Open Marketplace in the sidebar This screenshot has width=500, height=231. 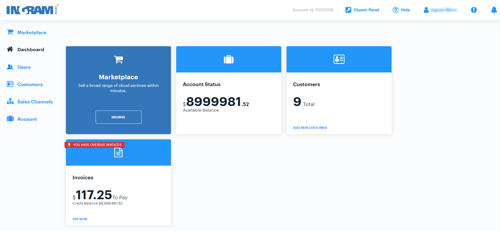point(32,33)
